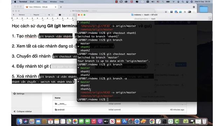Open Music from the Dock
This screenshot has width=224, height=126.
coord(94,121)
